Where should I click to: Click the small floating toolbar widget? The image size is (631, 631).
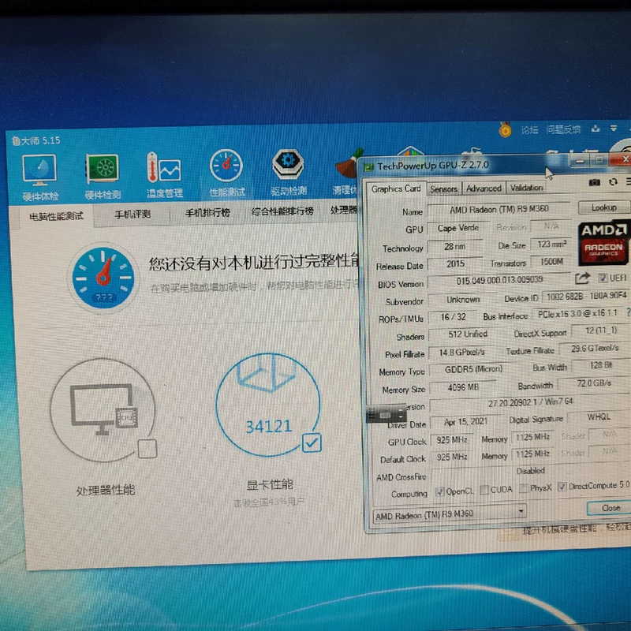[386, 415]
